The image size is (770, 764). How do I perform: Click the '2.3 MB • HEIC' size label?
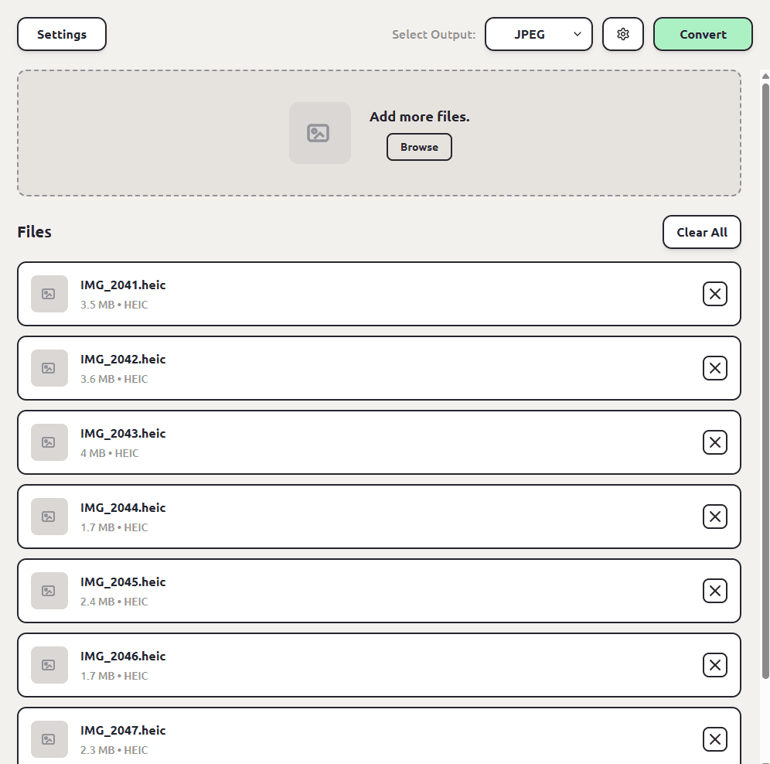coord(114,750)
